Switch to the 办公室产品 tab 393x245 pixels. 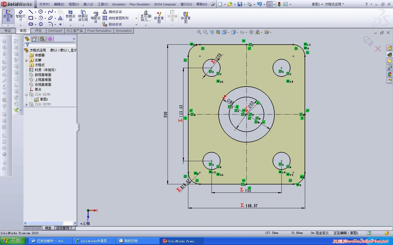pos(75,31)
